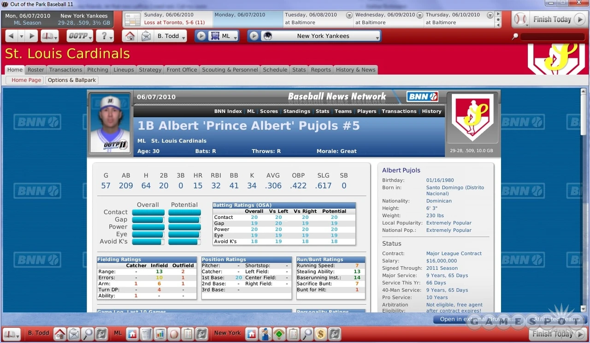Expand dropdown arrow on Tuesday 06/08/2010 cell

click(349, 15)
